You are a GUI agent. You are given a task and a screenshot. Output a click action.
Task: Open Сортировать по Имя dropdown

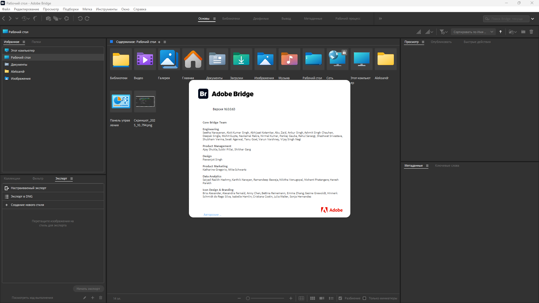pyautogui.click(x=473, y=32)
